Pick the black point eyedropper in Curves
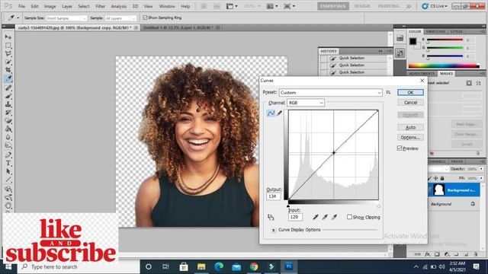 [x=315, y=217]
